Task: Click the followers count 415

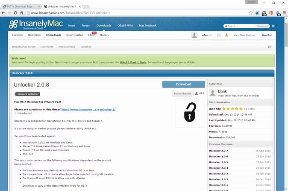Action: [200, 93]
